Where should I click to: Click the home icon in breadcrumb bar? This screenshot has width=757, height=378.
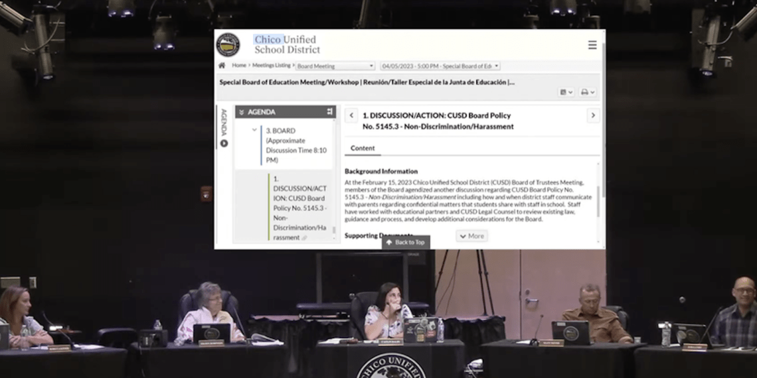point(222,66)
